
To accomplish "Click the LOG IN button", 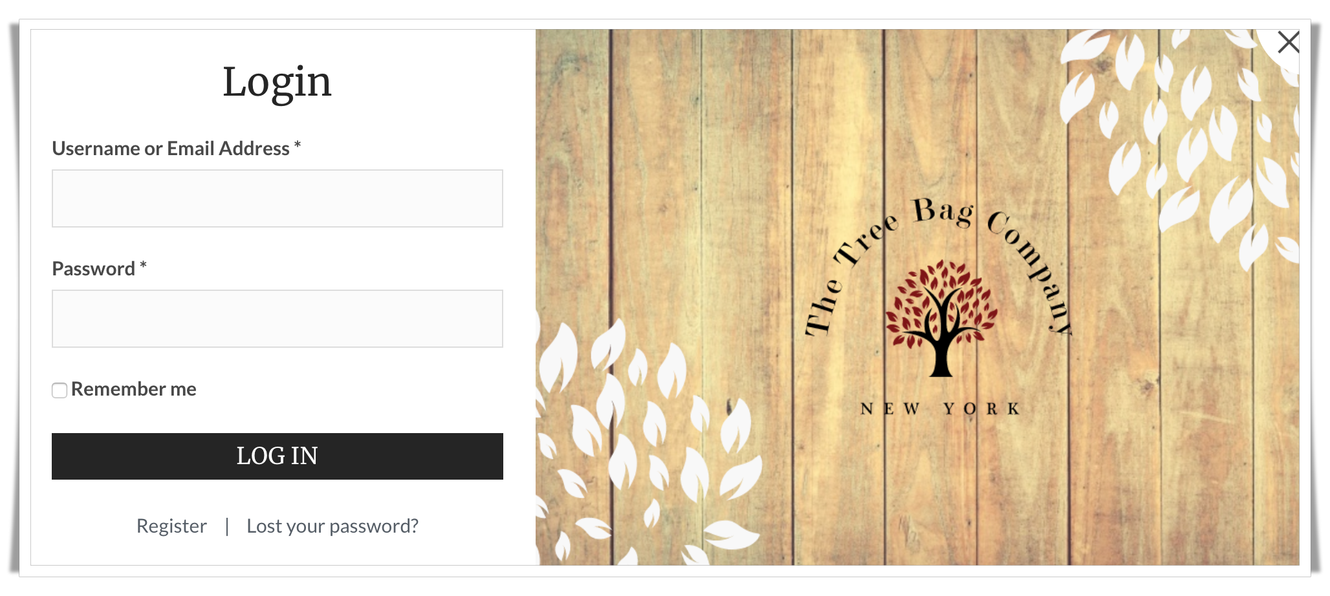I will (278, 456).
